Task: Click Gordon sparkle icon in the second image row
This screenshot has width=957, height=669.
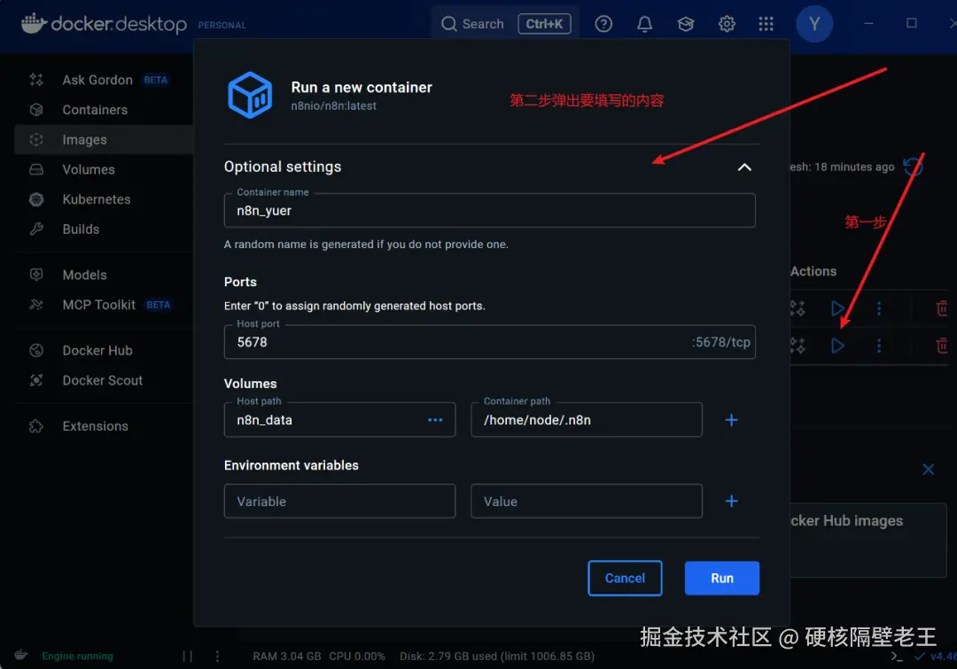Action: point(797,346)
